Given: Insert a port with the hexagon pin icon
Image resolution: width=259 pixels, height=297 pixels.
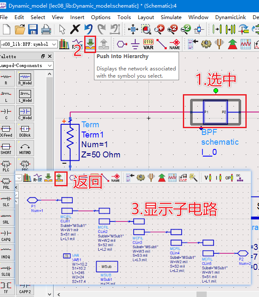Looking at the screenshot, I should [122, 44].
